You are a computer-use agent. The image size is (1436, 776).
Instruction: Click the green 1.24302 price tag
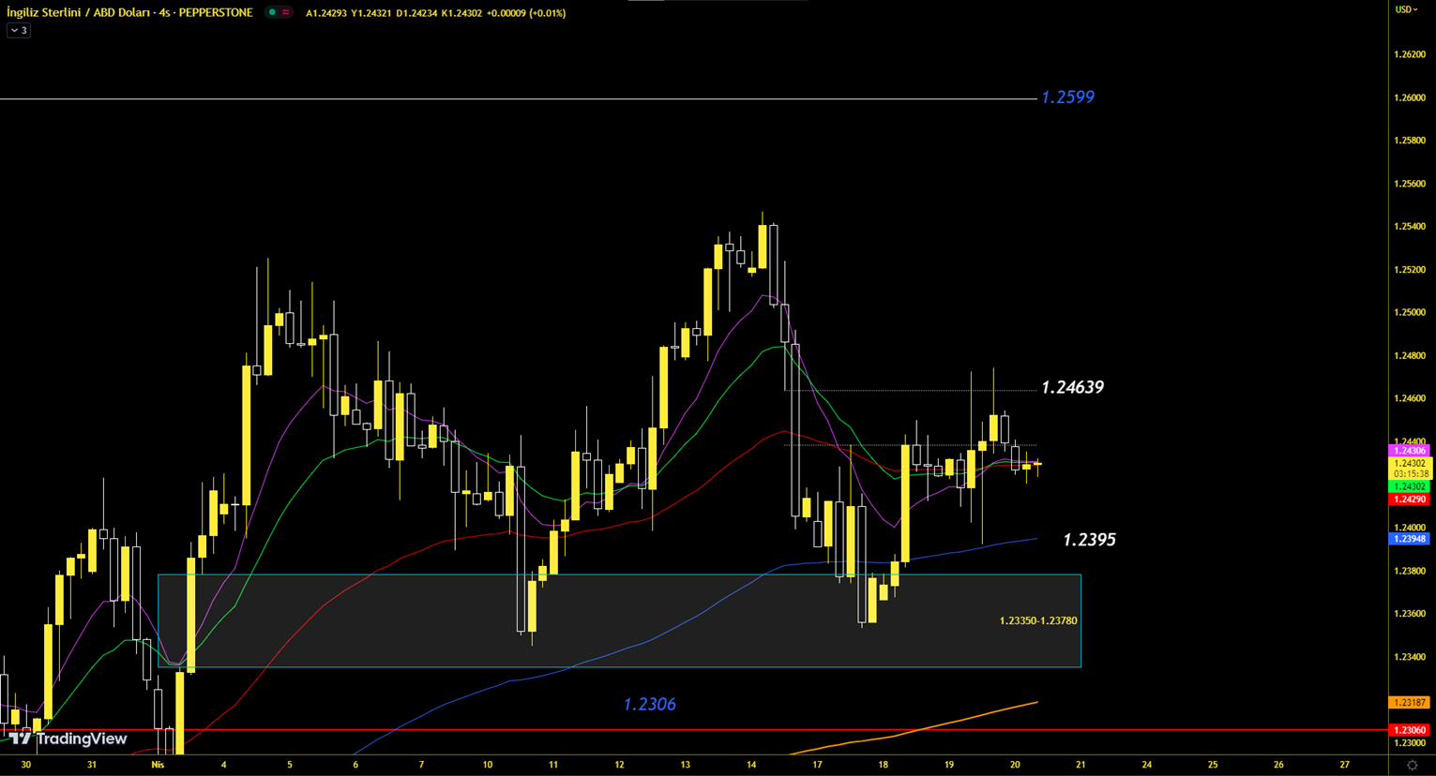click(1409, 486)
